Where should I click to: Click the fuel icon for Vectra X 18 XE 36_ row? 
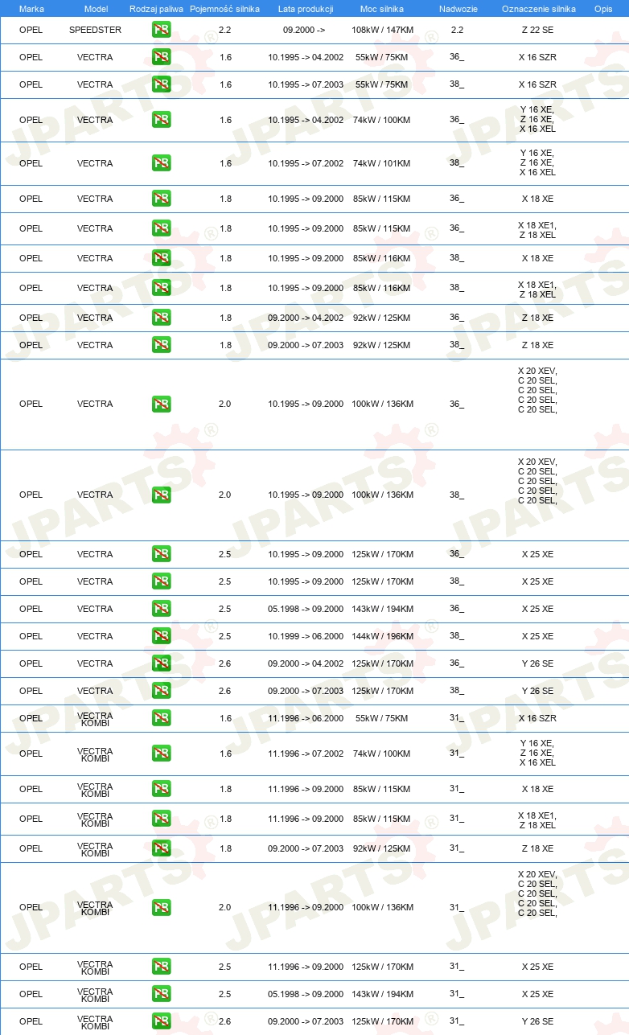(161, 199)
